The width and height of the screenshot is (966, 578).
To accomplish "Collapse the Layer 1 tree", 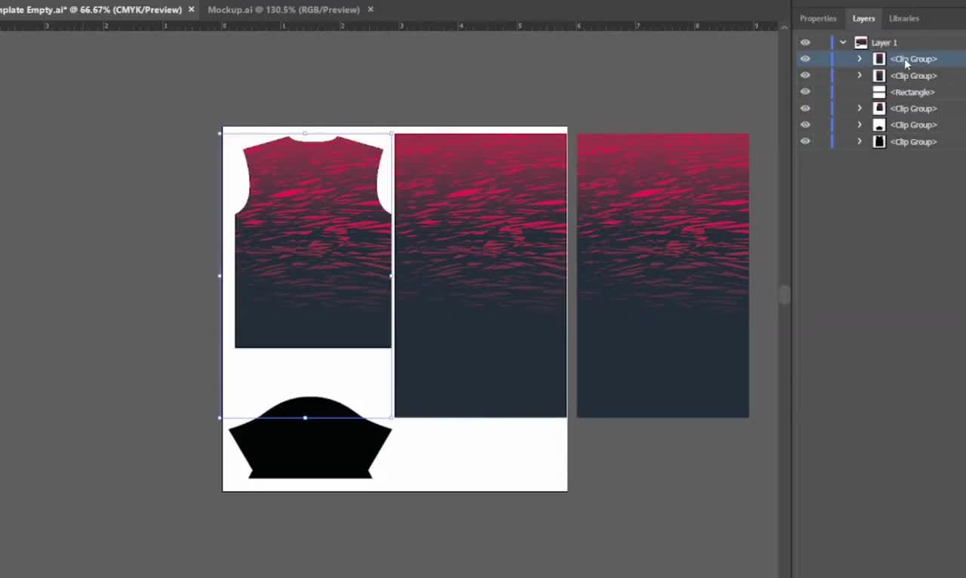I will coord(843,42).
